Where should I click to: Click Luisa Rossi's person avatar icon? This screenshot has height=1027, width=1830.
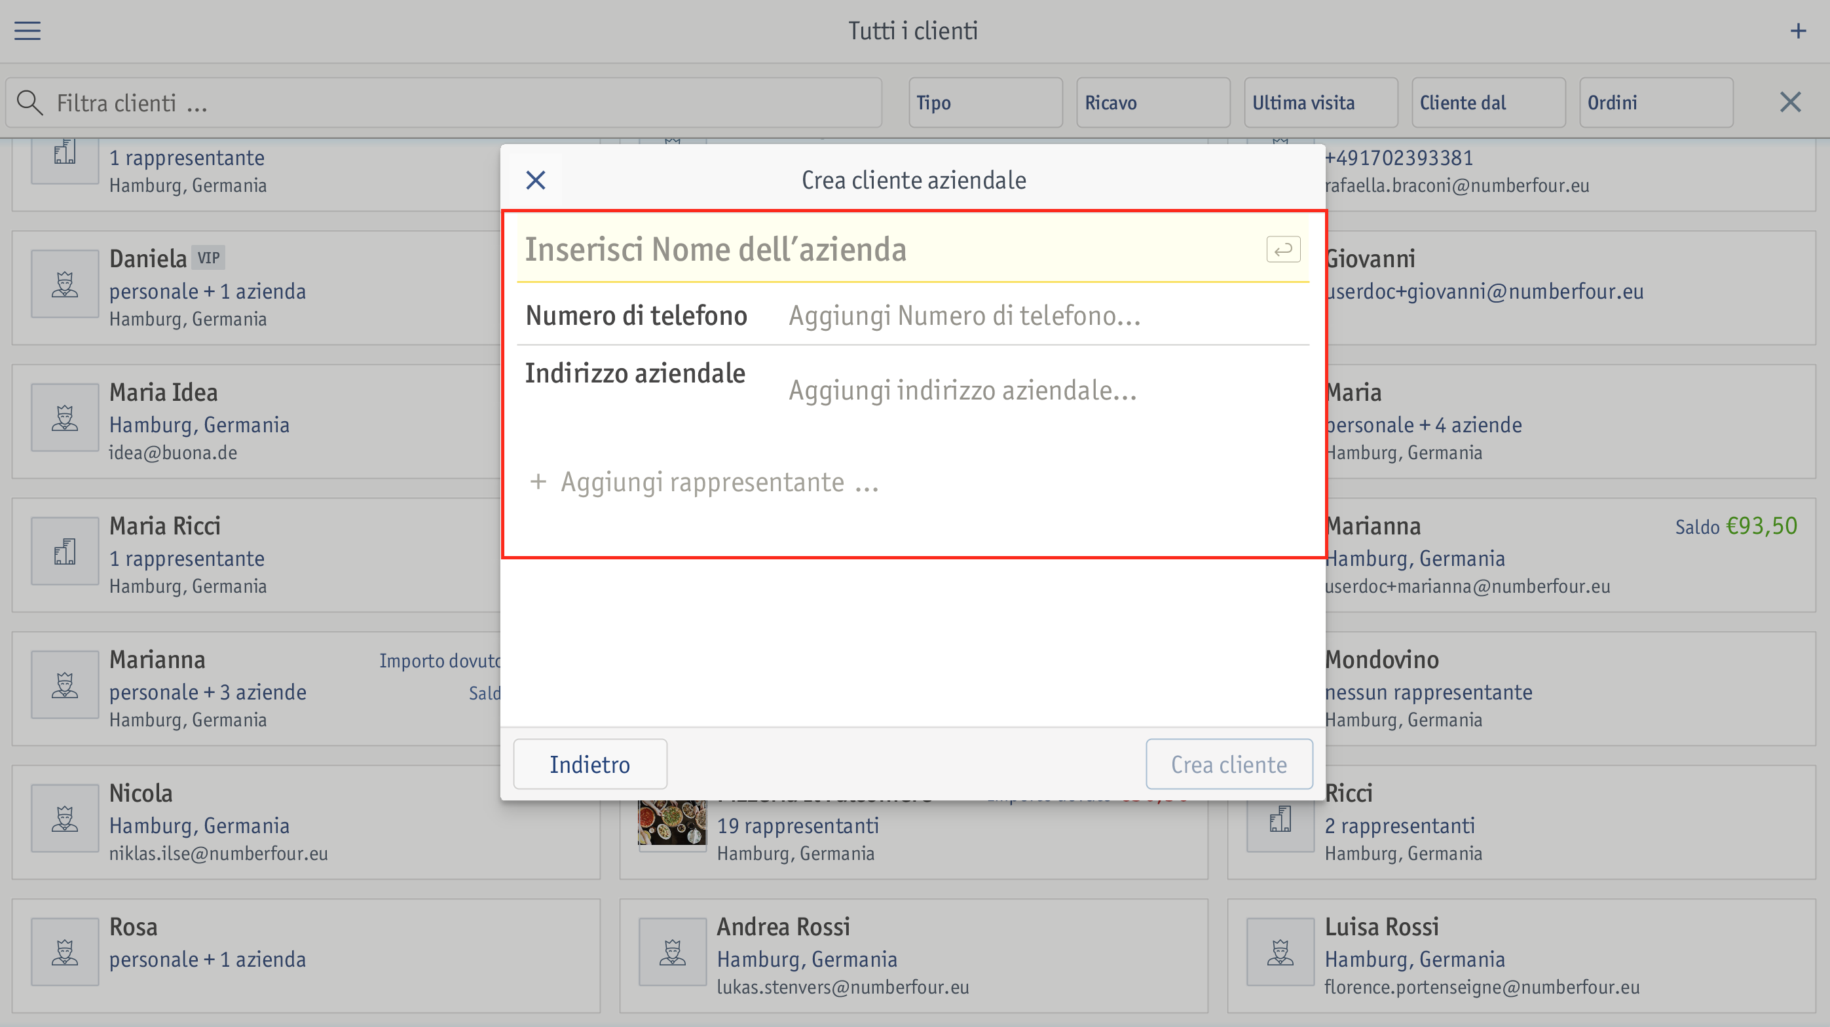pos(1280,952)
